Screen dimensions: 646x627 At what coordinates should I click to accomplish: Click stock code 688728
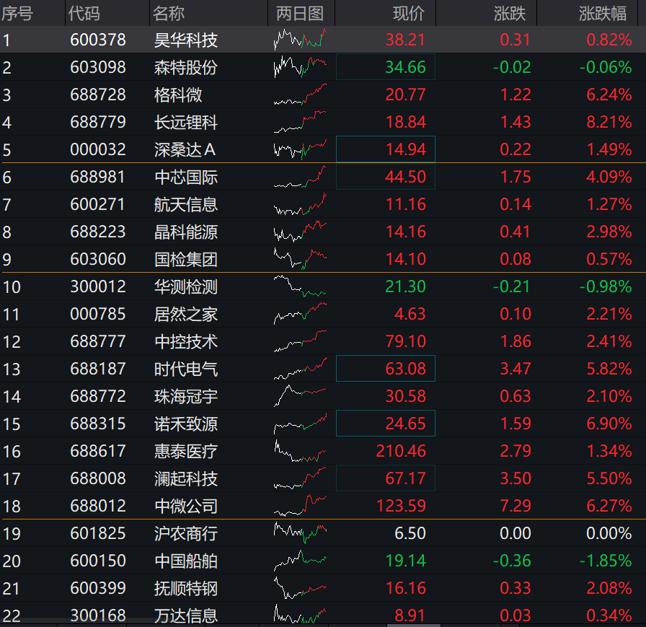pyautogui.click(x=98, y=95)
